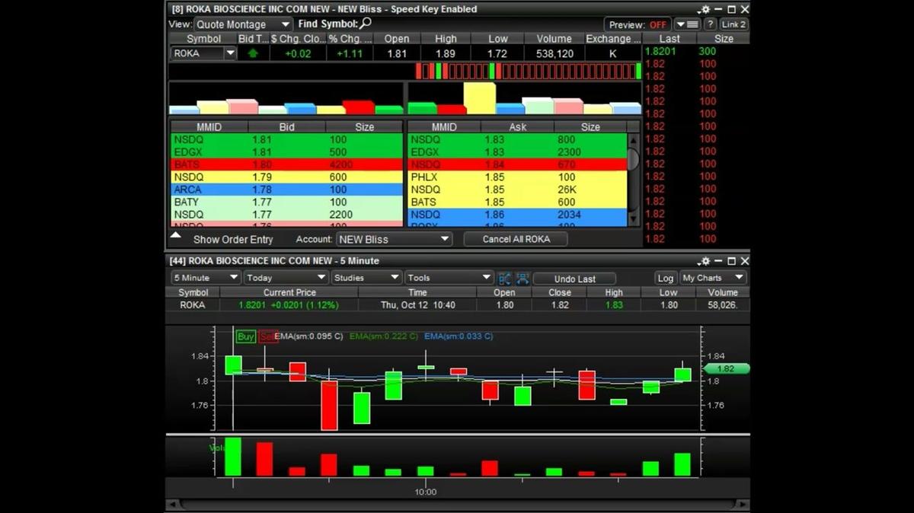Click the Find Symbol magnifier icon
Viewport: 914px width, 513px height.
[366, 24]
